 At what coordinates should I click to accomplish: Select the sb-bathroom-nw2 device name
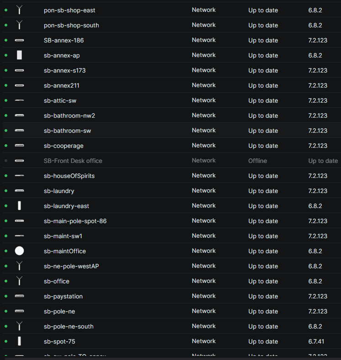(x=69, y=115)
